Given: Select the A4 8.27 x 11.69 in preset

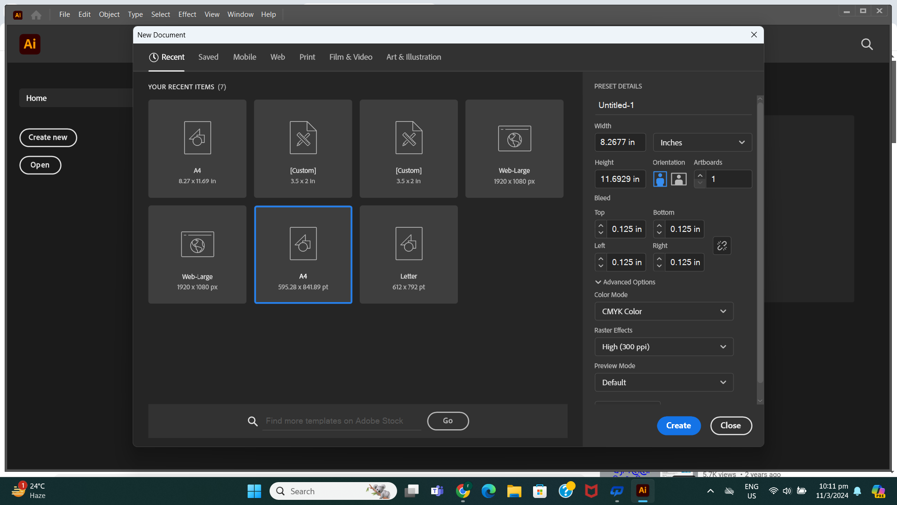Looking at the screenshot, I should (197, 149).
